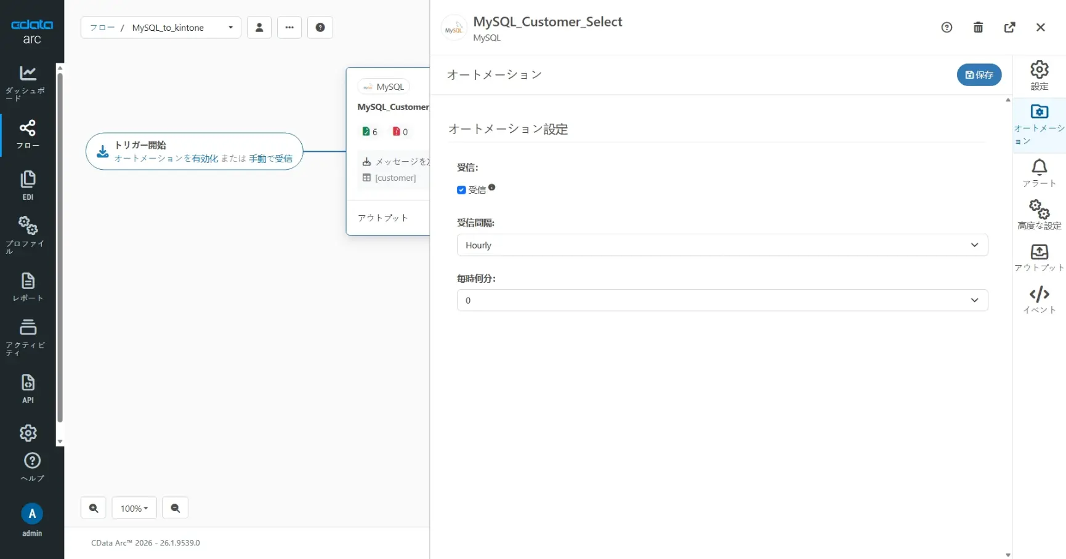Screen dimensions: 1066x559
Task: Go to Profile settings in sidebar
Action: pos(28,234)
